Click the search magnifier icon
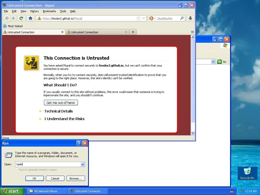 (x=182, y=18)
